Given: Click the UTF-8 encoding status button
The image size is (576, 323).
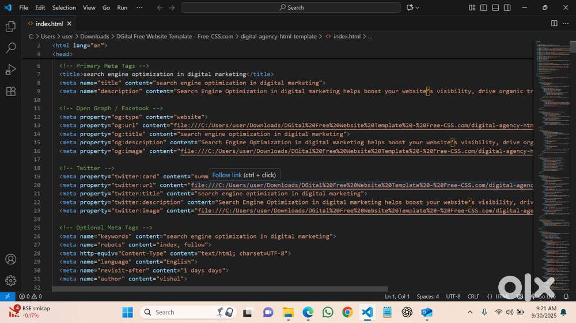Looking at the screenshot, I should 453,297.
